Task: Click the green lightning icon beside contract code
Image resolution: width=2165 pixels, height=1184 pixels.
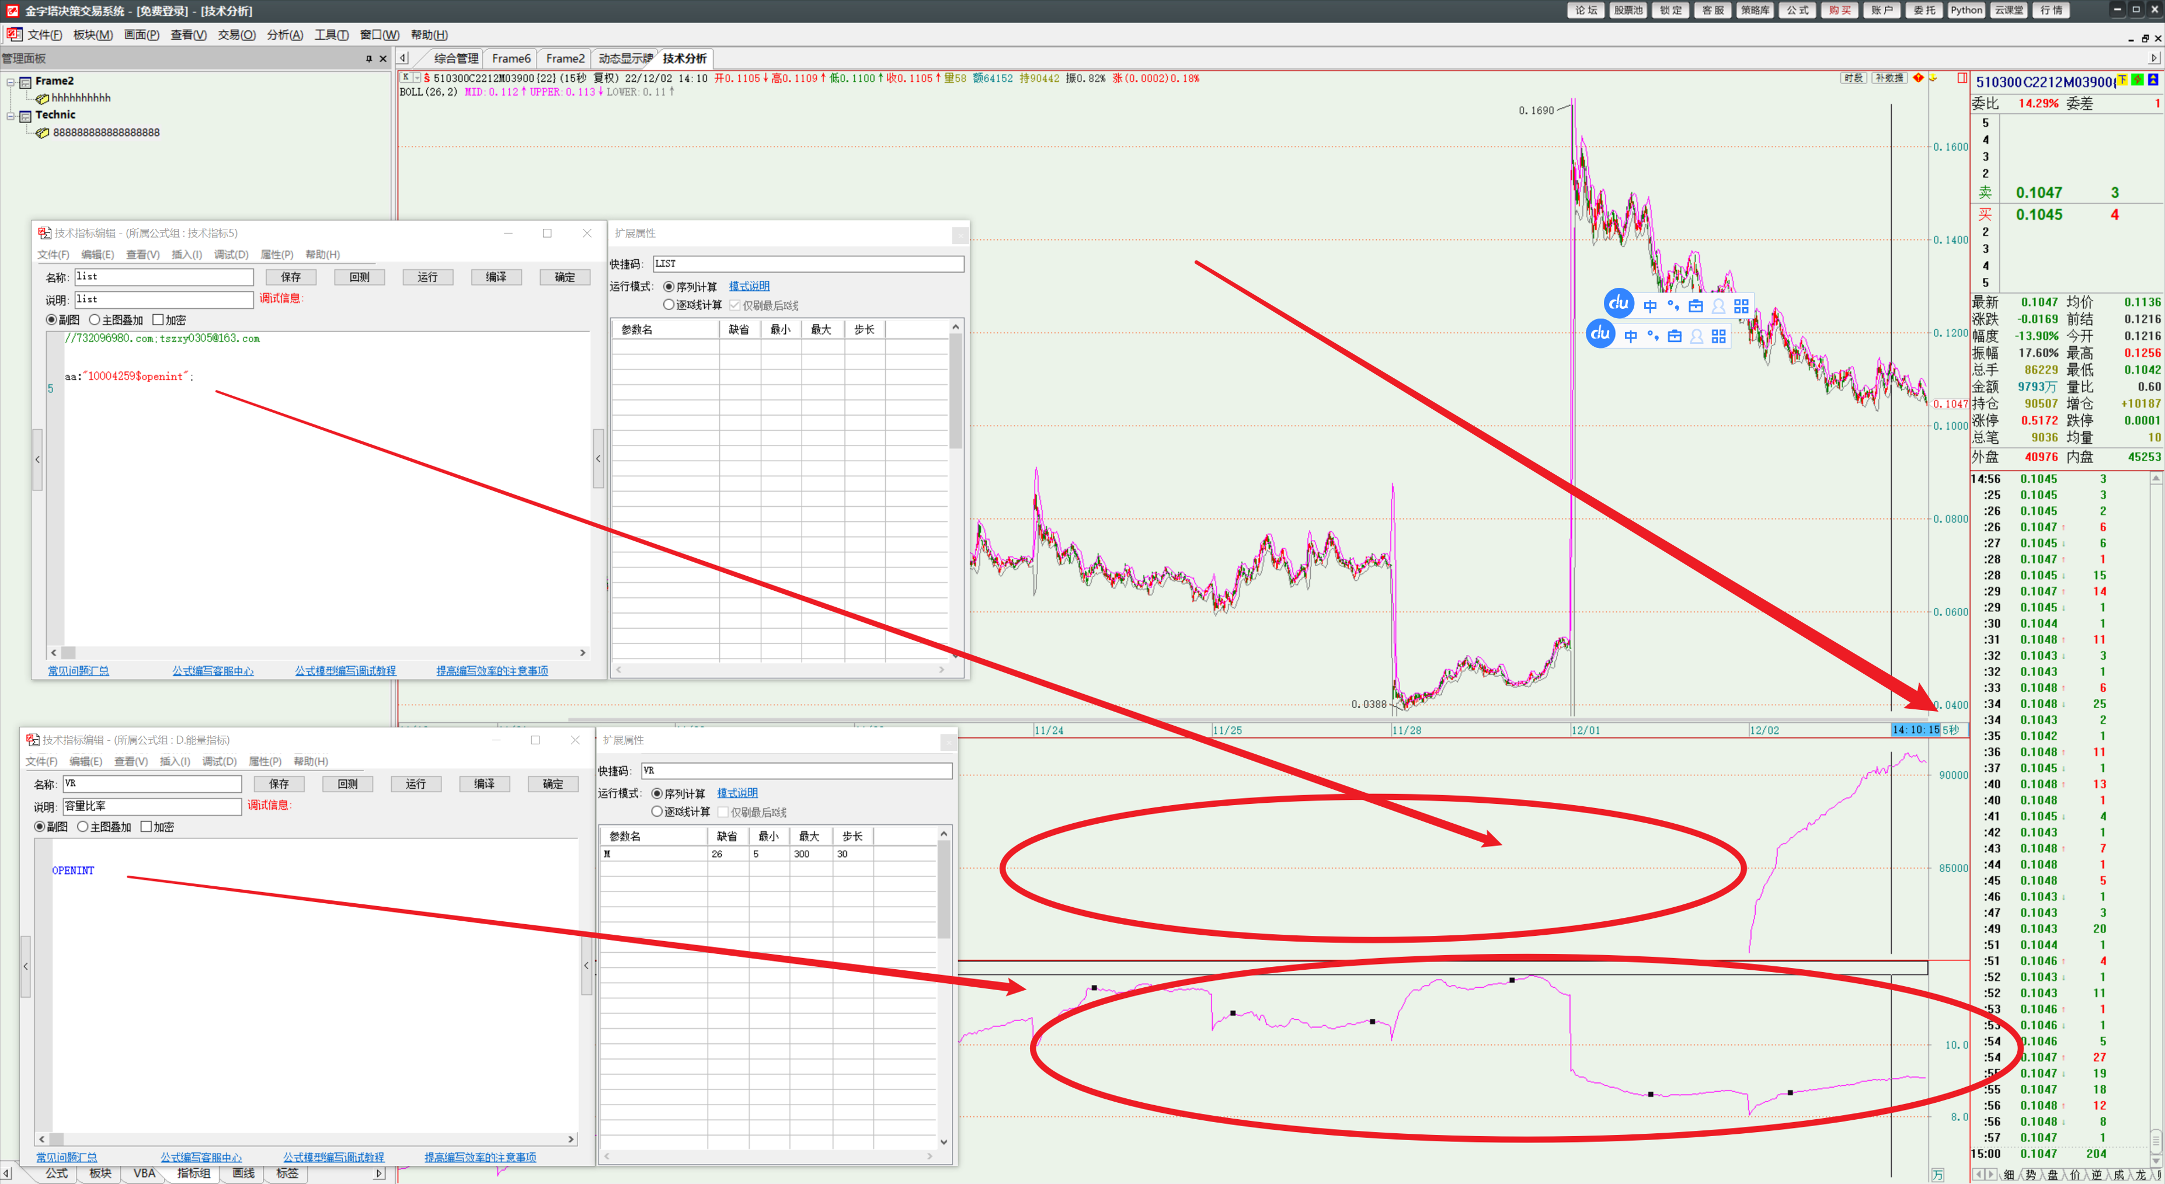Action: point(2137,81)
